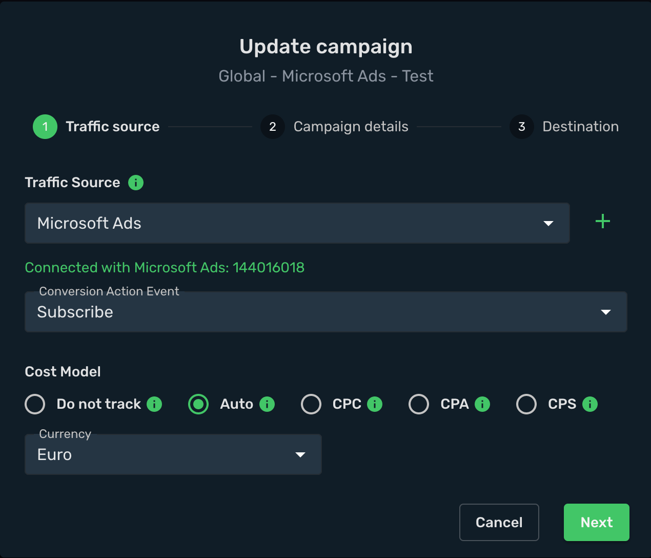Open the Currency dropdown showing Euro
The width and height of the screenshot is (651, 558).
pos(173,454)
